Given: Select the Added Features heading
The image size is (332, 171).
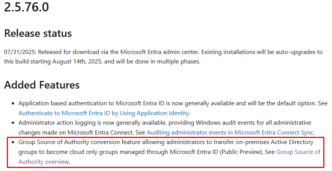Looking at the screenshot, I should (42, 85).
